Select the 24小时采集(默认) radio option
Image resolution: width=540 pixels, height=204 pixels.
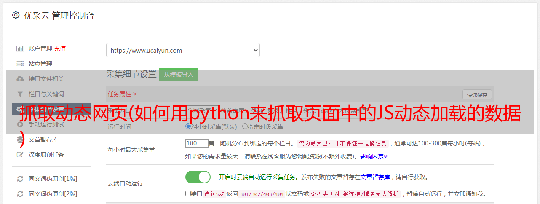tap(188, 126)
